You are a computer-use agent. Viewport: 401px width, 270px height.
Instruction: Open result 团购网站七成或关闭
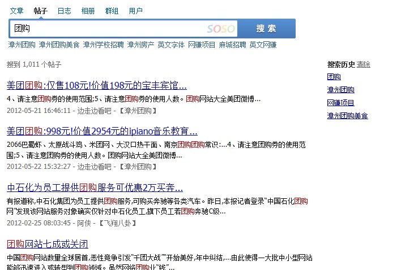[48, 244]
